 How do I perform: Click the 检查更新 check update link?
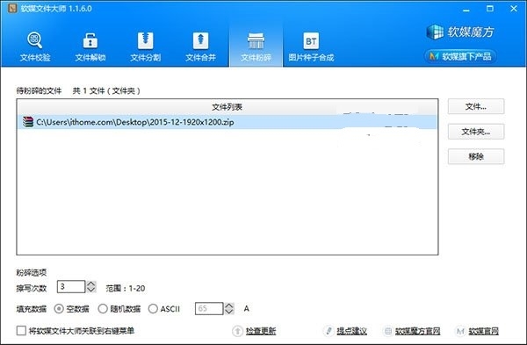pyautogui.click(x=261, y=331)
